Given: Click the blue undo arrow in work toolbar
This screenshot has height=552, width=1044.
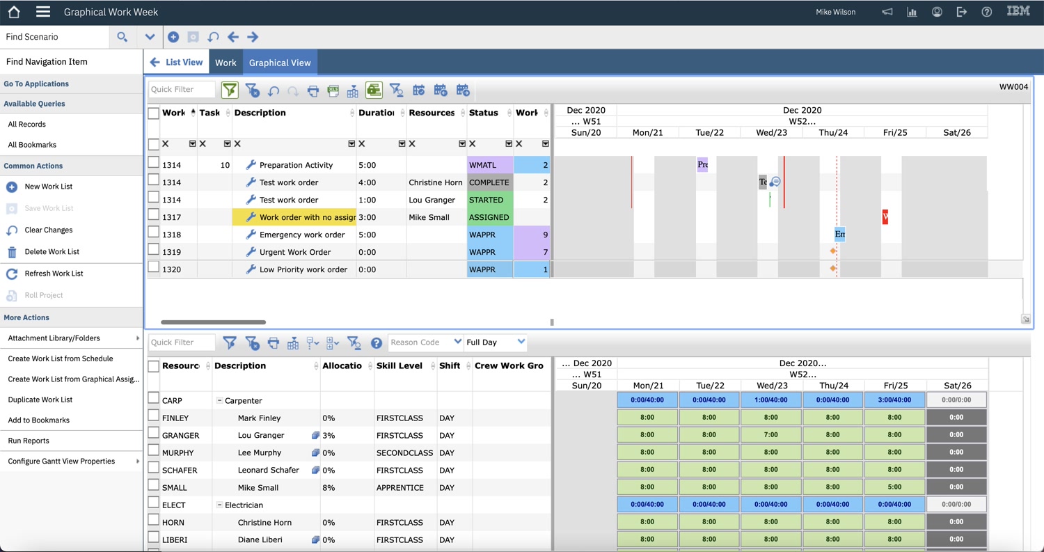Looking at the screenshot, I should [x=274, y=90].
